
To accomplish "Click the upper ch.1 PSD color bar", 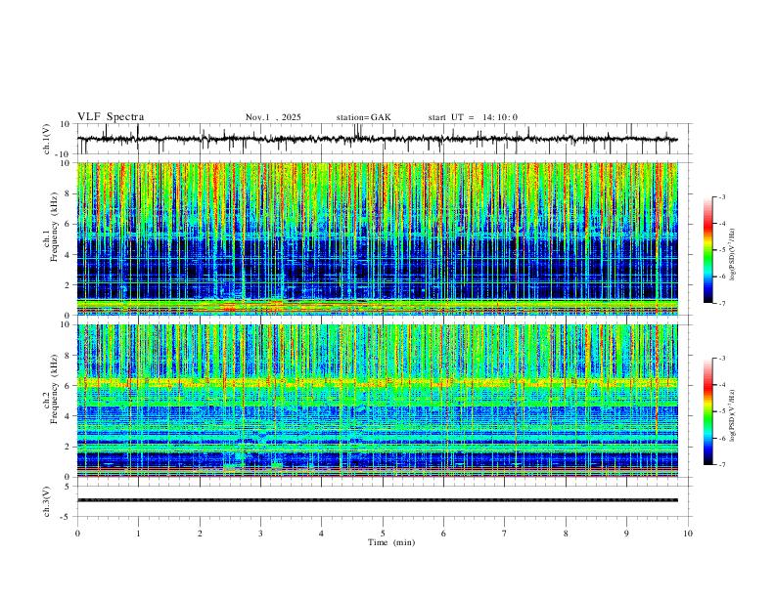I will (707, 250).
